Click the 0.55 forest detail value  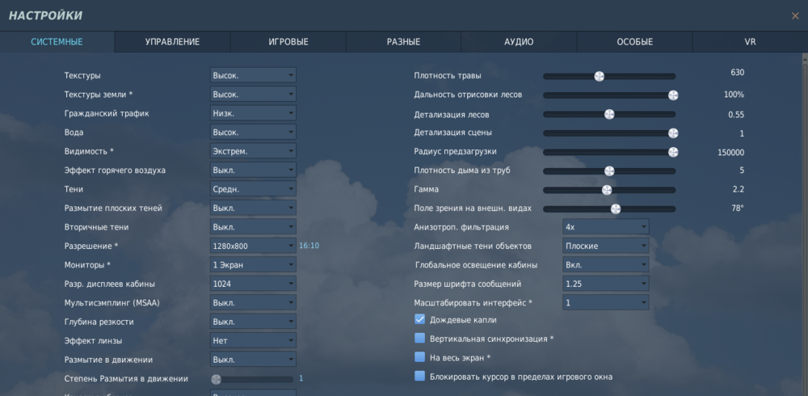tap(736, 115)
